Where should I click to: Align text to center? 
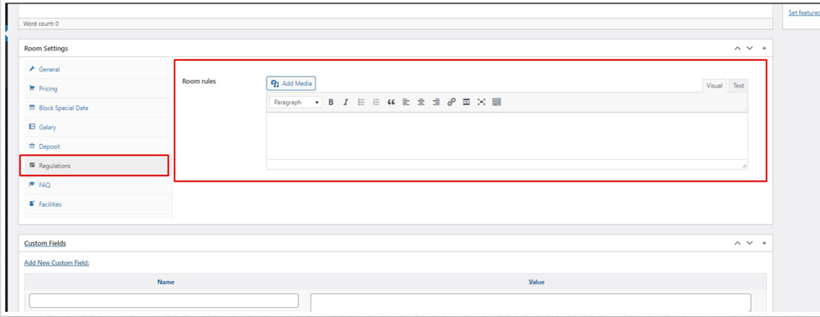421,103
